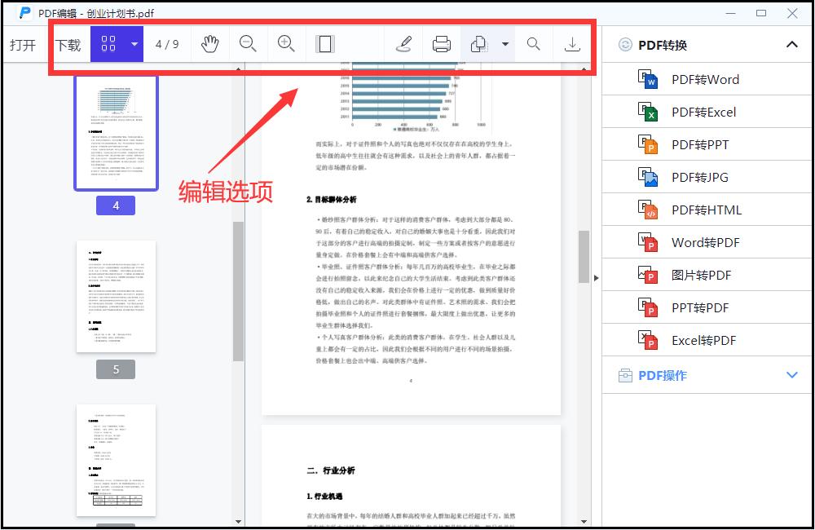Click the page rotate icon
Screen dimensions: 815x530
click(x=481, y=44)
